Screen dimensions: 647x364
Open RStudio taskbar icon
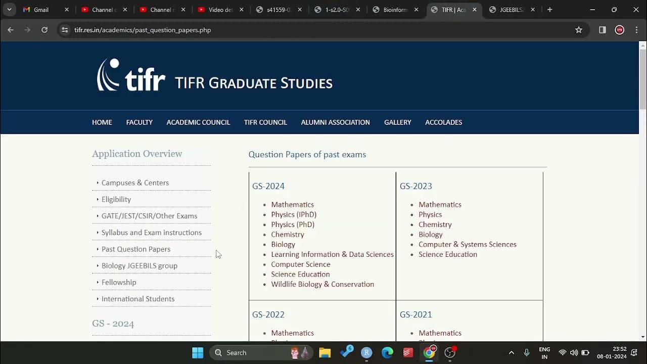point(366,352)
